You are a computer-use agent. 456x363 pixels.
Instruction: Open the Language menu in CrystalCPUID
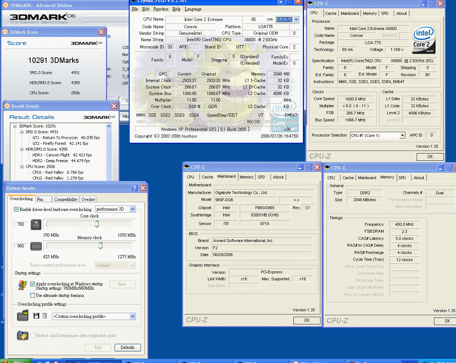[193, 9]
